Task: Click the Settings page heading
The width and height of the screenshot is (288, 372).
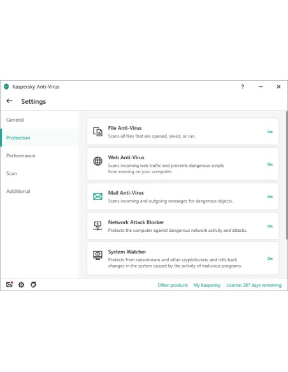Action: coord(33,101)
